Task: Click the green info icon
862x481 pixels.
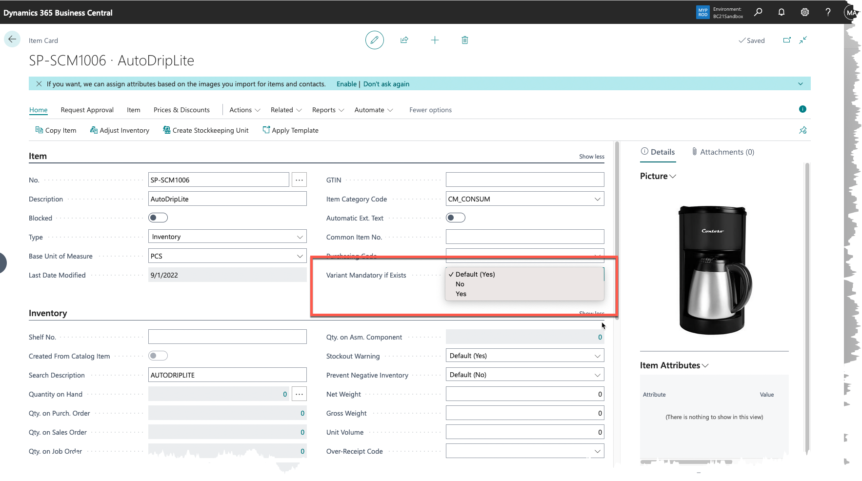Action: pyautogui.click(x=802, y=109)
